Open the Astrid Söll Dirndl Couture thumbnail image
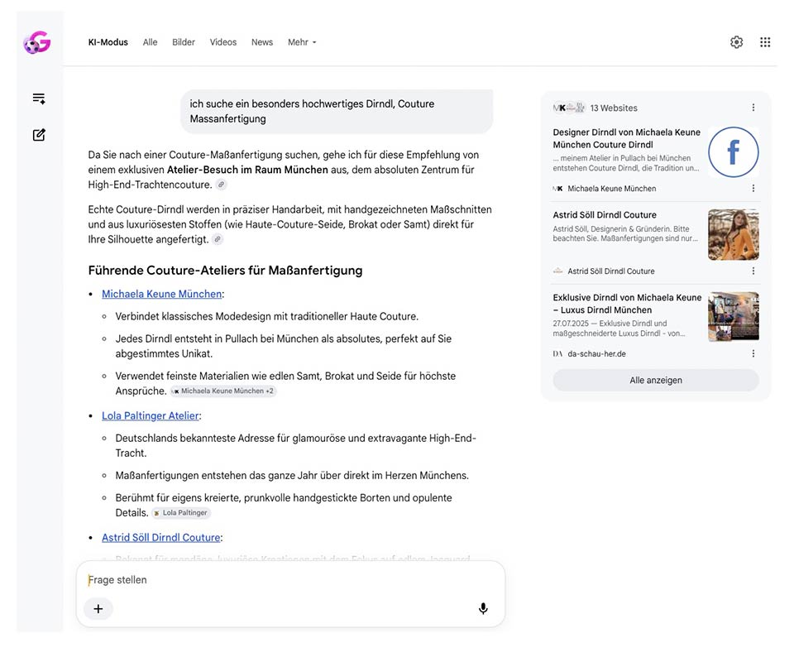This screenshot has height=667, width=794. pos(734,235)
